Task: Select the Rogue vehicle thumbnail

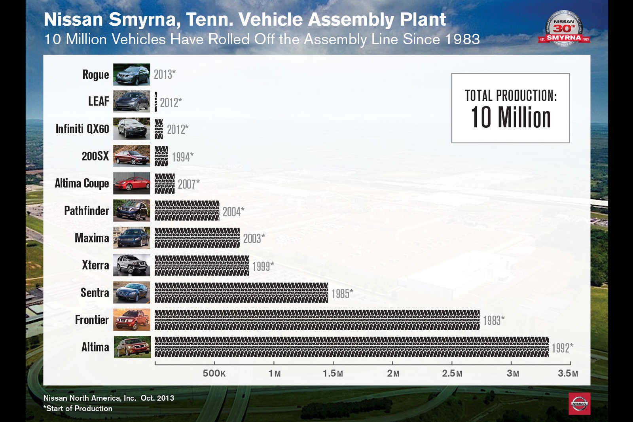Action: click(132, 74)
